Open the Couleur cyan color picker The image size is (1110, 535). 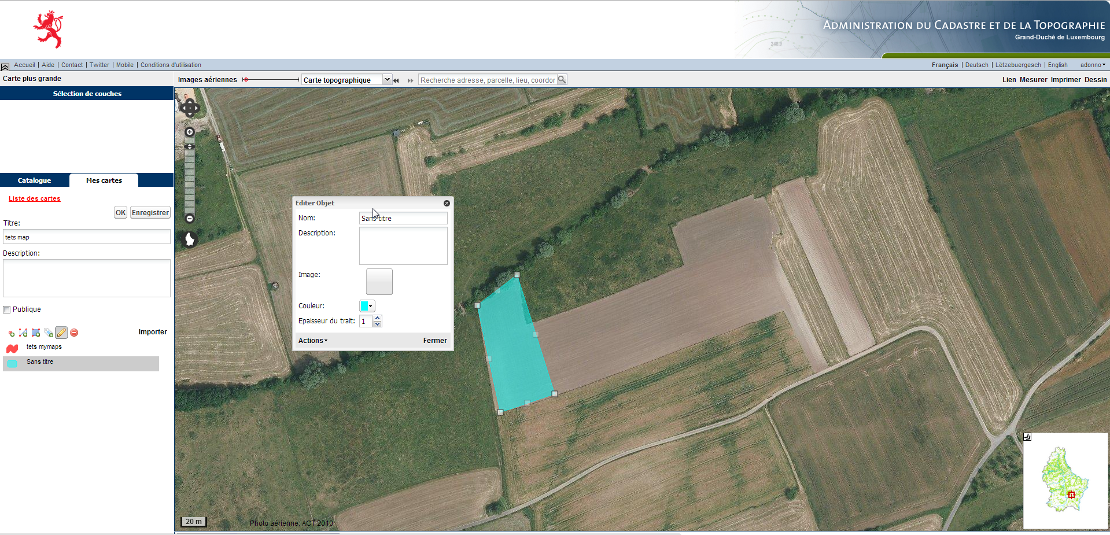(x=367, y=306)
